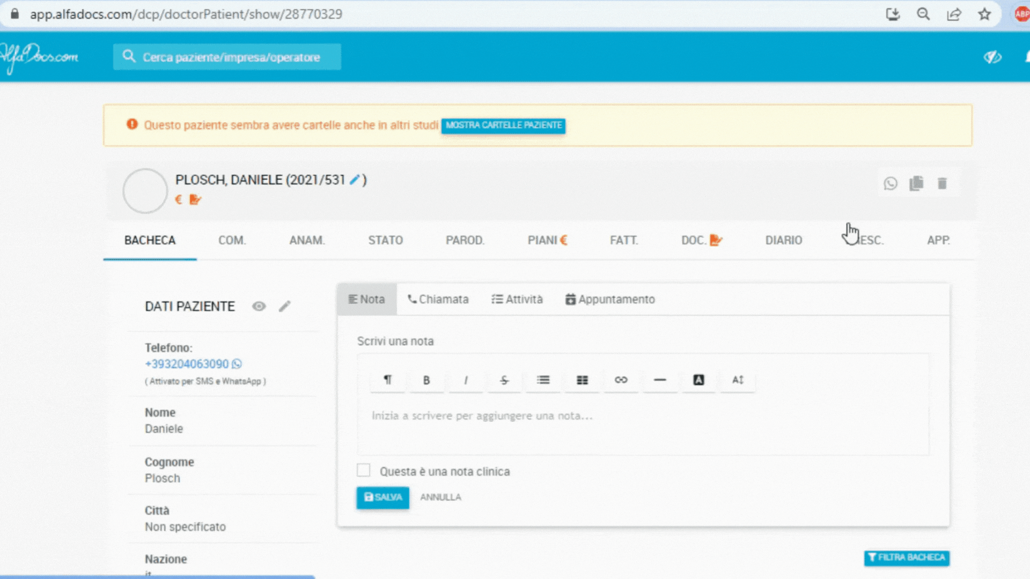Apply italic formatting in note editor
Screen dimensions: 1030x579
(x=466, y=380)
